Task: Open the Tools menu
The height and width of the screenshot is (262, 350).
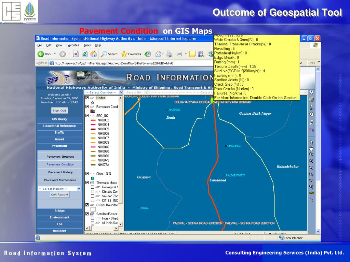Action: pos(87,45)
